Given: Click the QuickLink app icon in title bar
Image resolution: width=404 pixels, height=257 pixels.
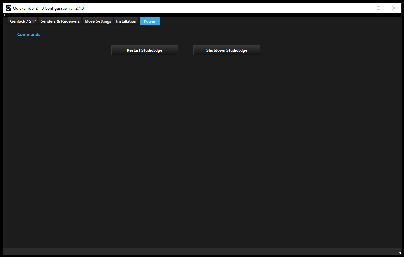Looking at the screenshot, I should (x=9, y=8).
